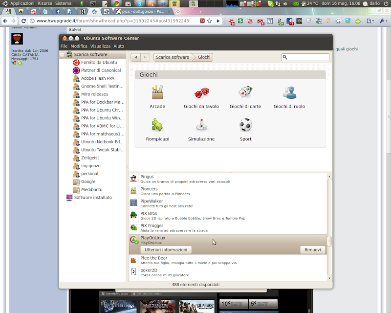391x313 pixels.
Task: Select Adobe Flash PPA source
Action: click(x=94, y=78)
